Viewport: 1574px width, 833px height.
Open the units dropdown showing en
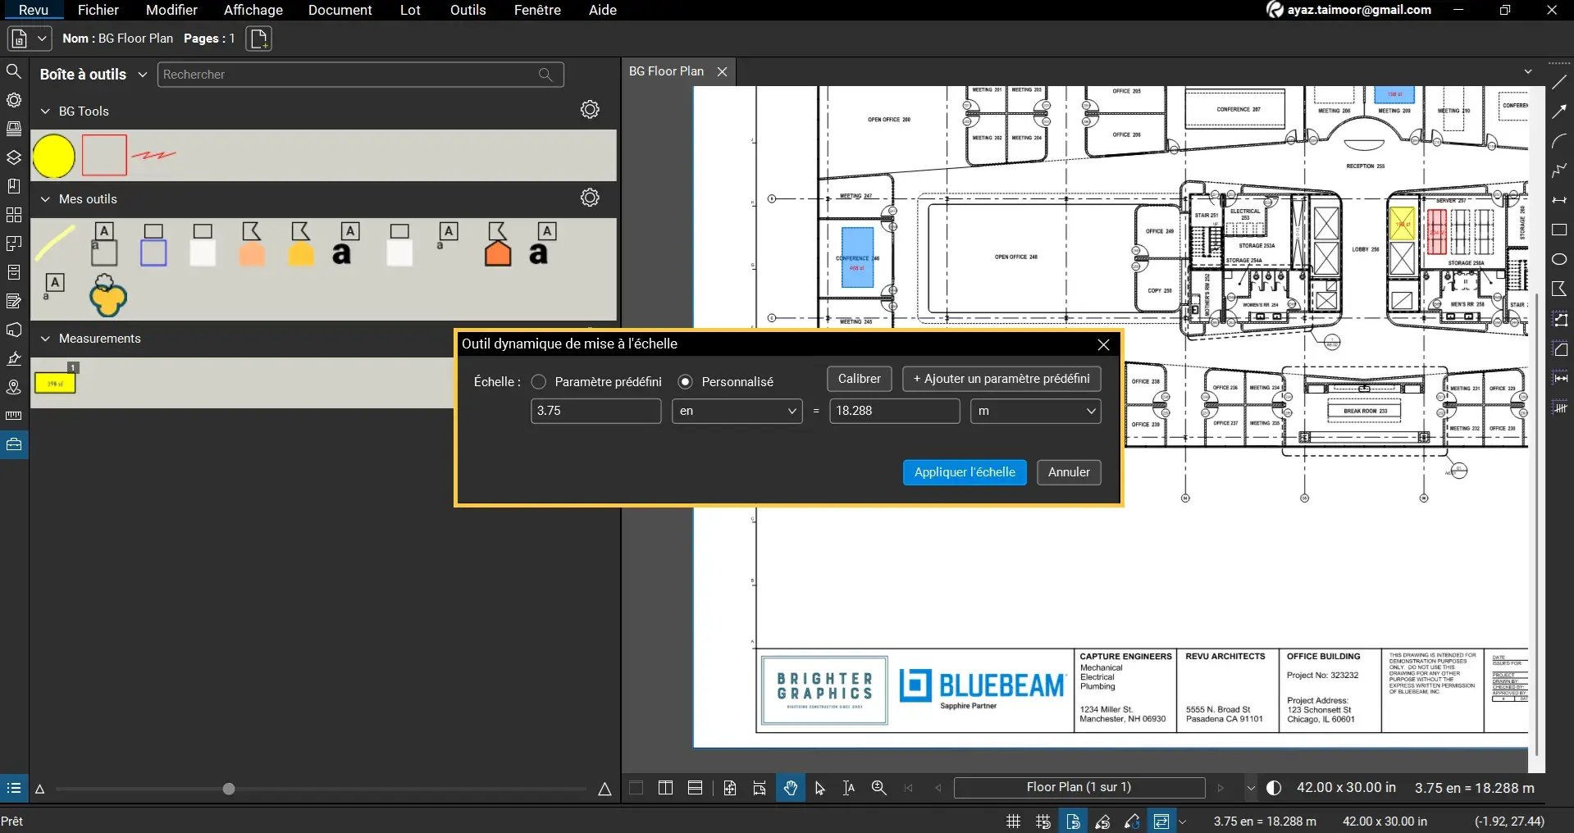736,411
